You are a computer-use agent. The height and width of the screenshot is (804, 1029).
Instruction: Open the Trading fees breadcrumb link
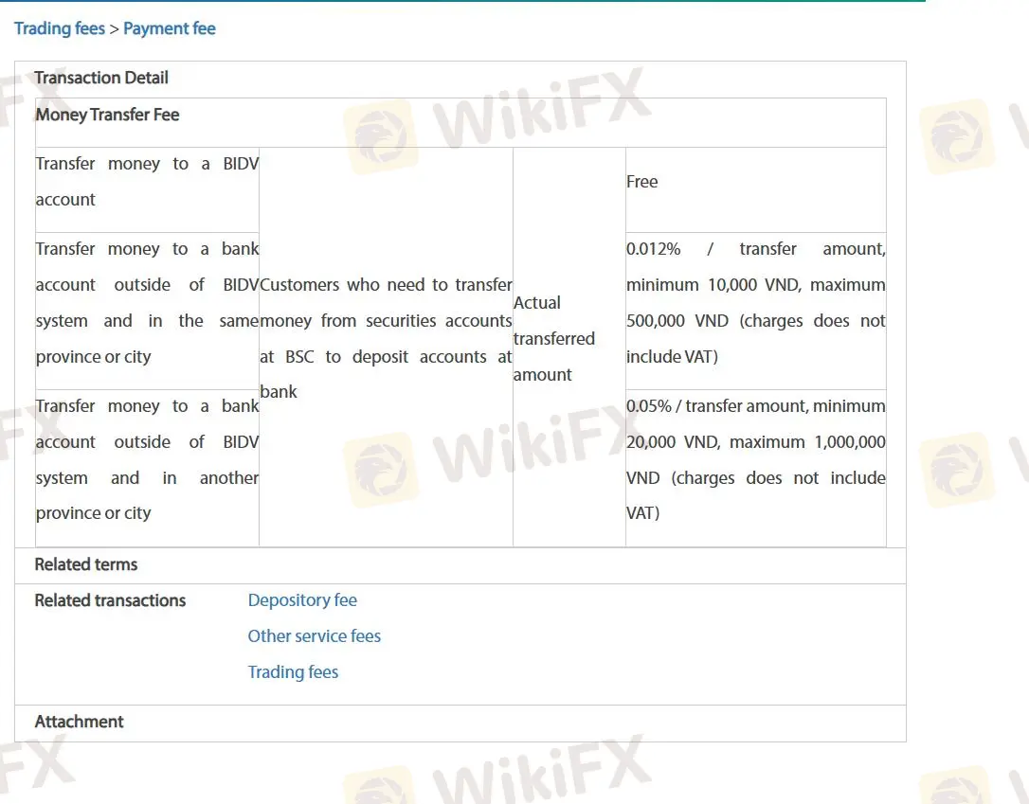click(59, 28)
